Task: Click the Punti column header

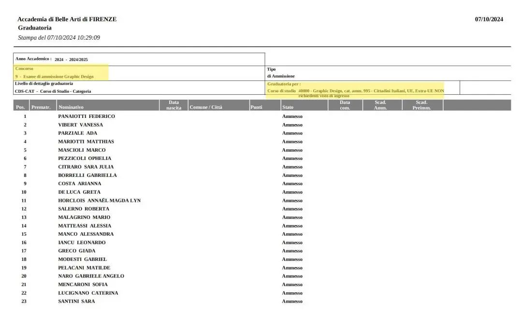Action: pyautogui.click(x=256, y=107)
